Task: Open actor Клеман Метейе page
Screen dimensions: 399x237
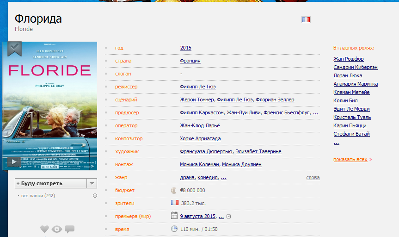Action: point(352,92)
